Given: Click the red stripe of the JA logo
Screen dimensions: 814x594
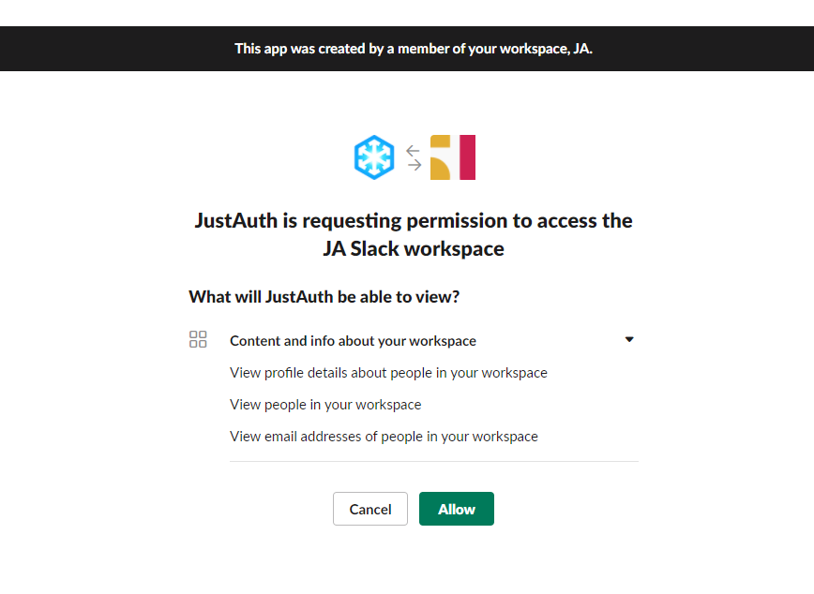Looking at the screenshot, I should tap(467, 157).
